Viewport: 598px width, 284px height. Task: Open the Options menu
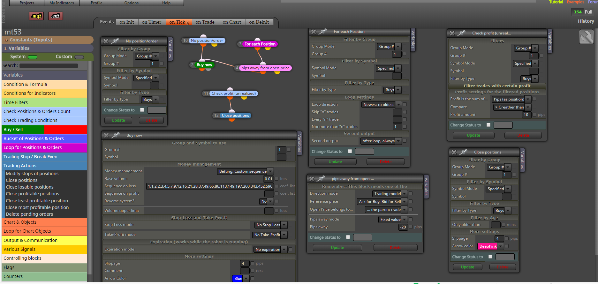[x=132, y=3]
